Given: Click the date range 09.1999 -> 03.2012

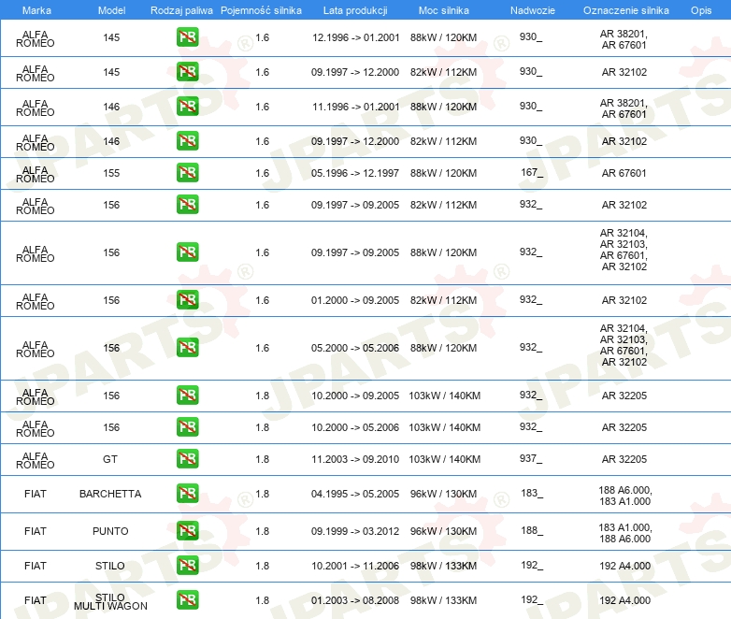Looking at the screenshot, I should (355, 531).
